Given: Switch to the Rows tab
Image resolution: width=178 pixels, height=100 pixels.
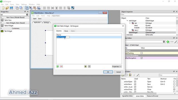Looking at the screenshot, I should [66, 31].
